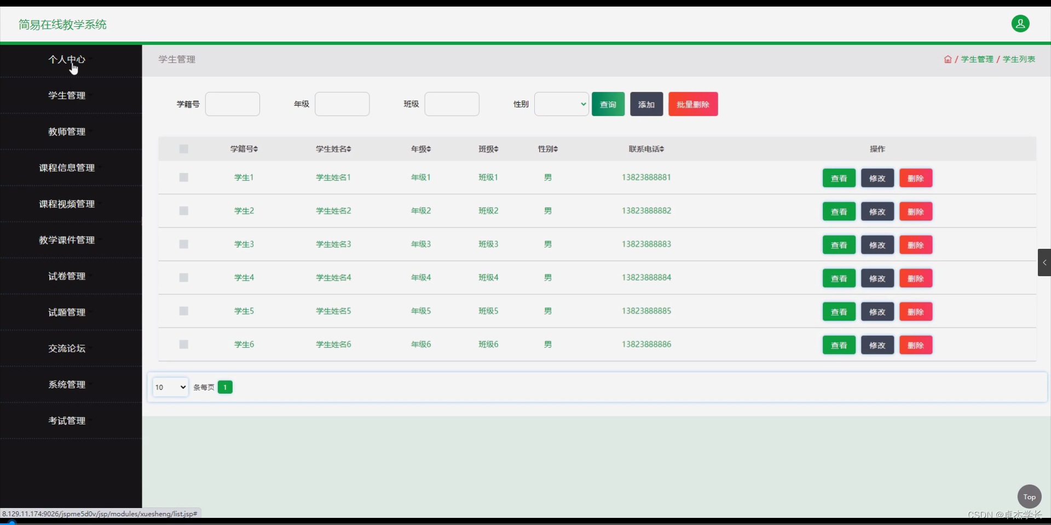Open 个人中心 in the sidebar

click(67, 59)
